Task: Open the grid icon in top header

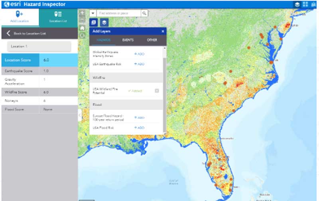Action: coord(305,4)
